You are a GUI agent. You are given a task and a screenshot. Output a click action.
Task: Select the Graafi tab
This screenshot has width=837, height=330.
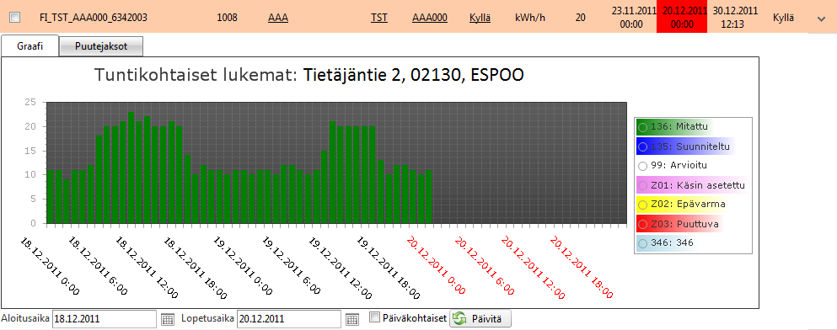pyautogui.click(x=30, y=46)
